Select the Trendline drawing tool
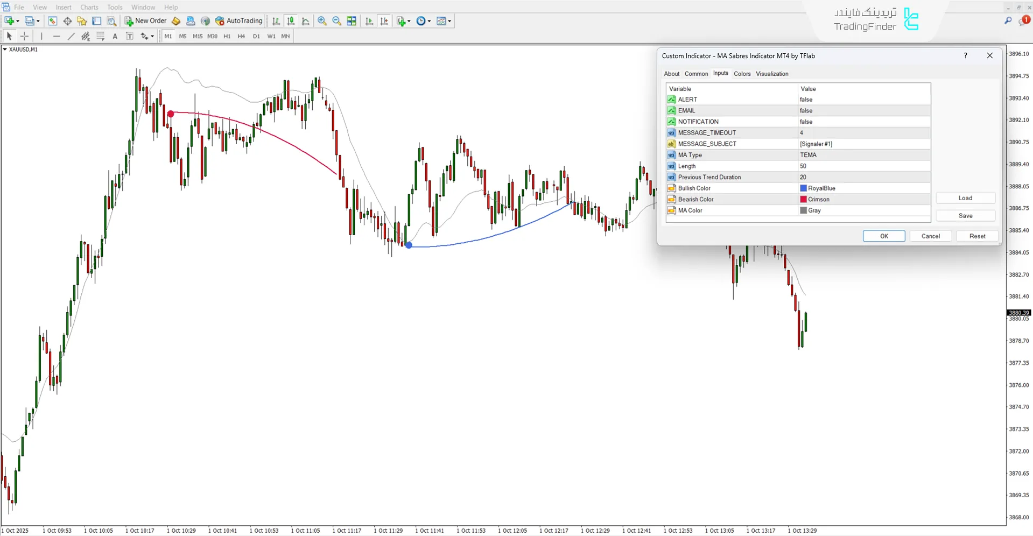This screenshot has height=536, width=1033. [x=71, y=36]
